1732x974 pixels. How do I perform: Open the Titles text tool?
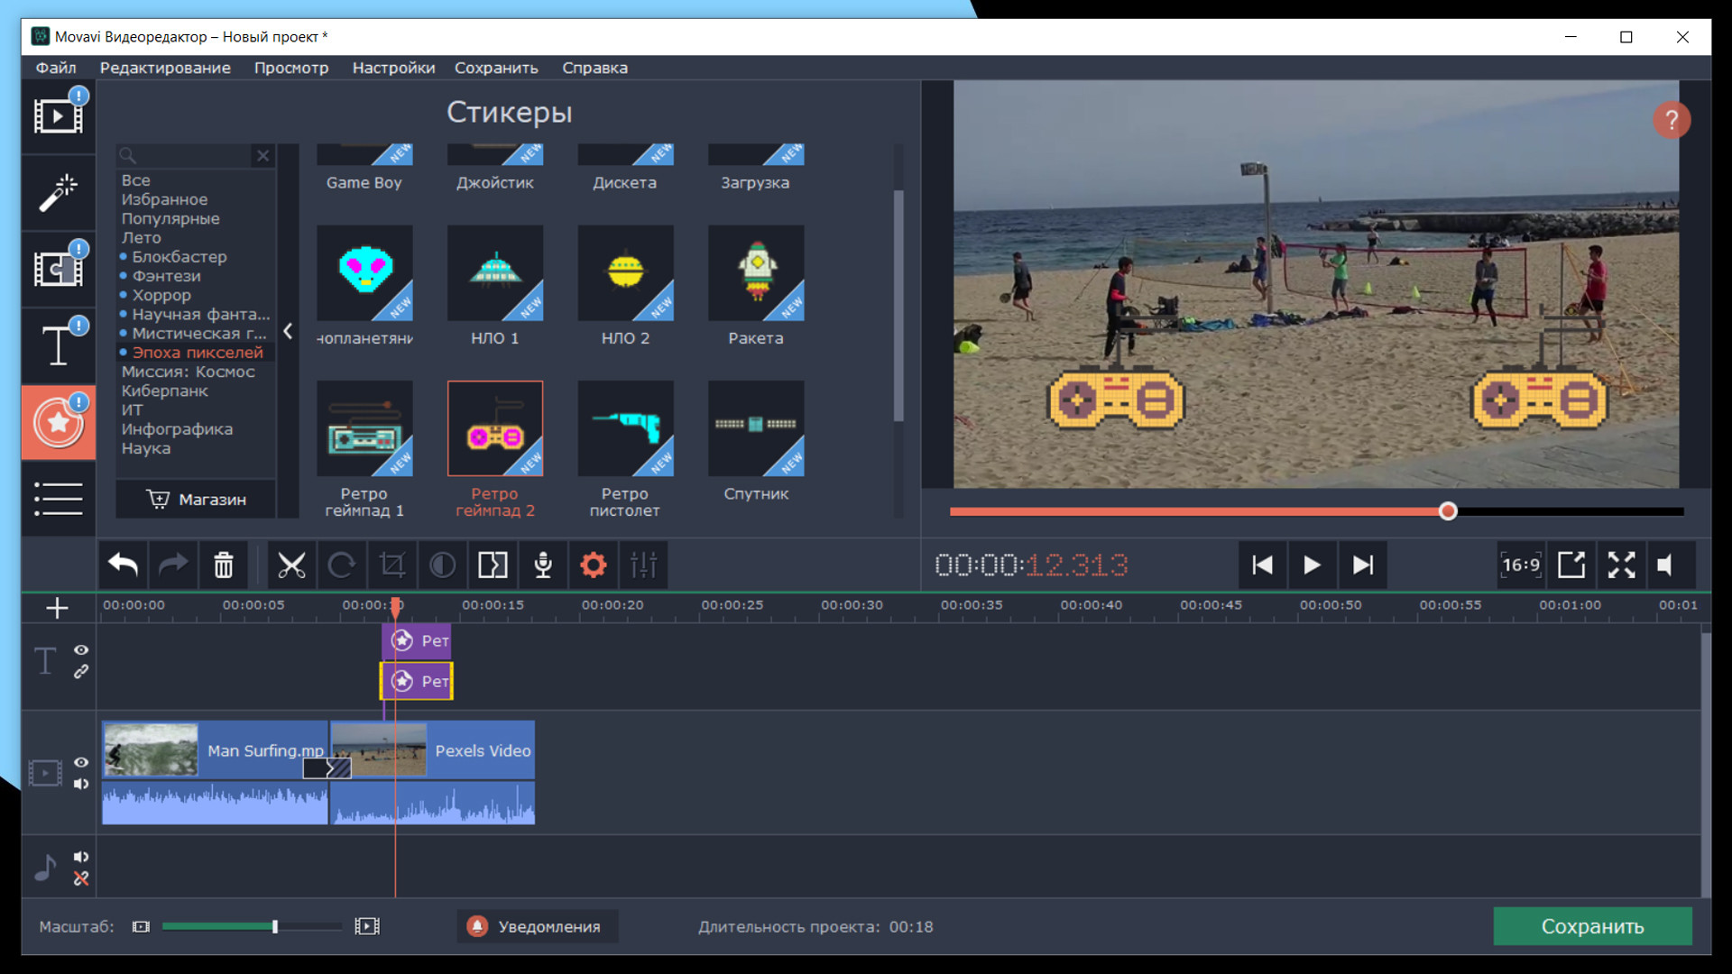[59, 345]
